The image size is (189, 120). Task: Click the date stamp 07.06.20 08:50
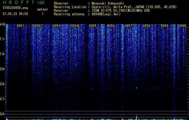tap(15, 14)
